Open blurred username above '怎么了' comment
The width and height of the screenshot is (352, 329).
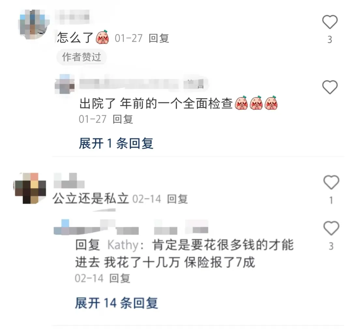72,17
